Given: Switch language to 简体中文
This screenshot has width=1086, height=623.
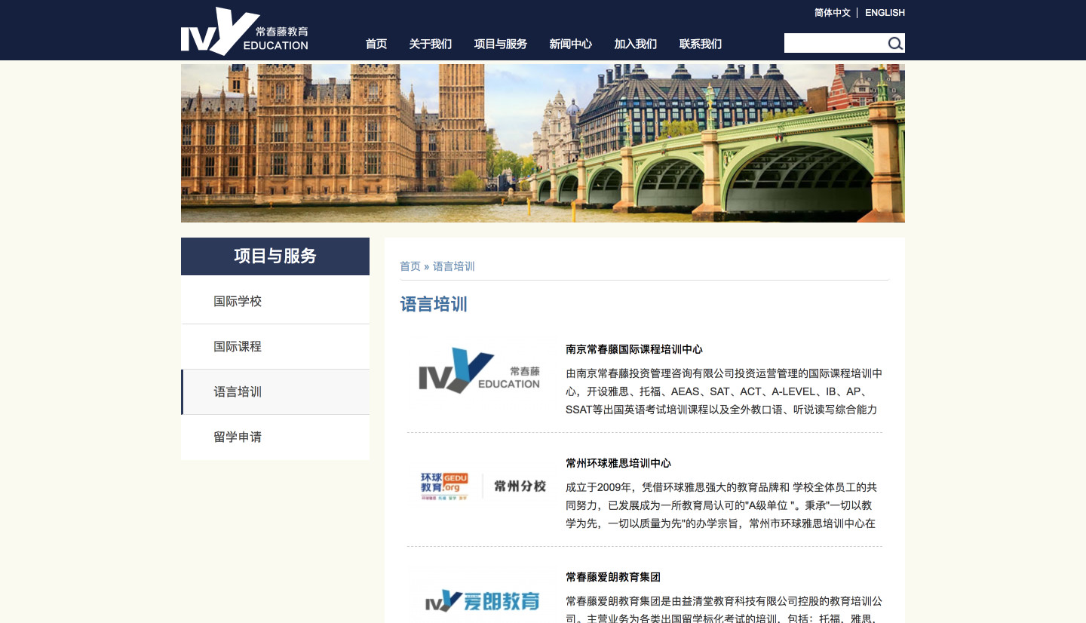Looking at the screenshot, I should pos(832,13).
